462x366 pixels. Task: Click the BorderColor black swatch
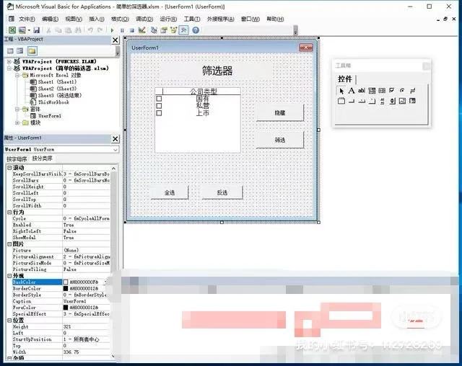coord(66,289)
